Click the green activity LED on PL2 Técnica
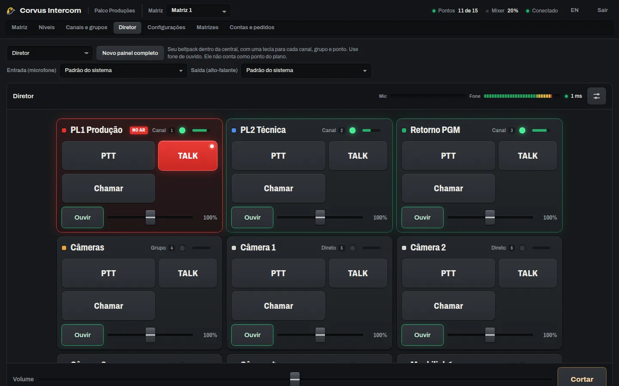 tap(352, 130)
